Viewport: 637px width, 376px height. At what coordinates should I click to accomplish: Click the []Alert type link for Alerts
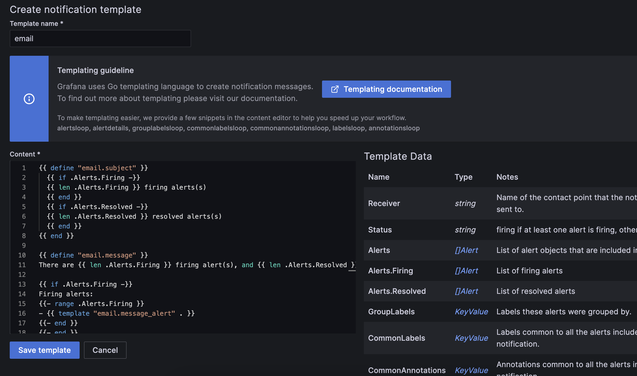click(x=466, y=250)
